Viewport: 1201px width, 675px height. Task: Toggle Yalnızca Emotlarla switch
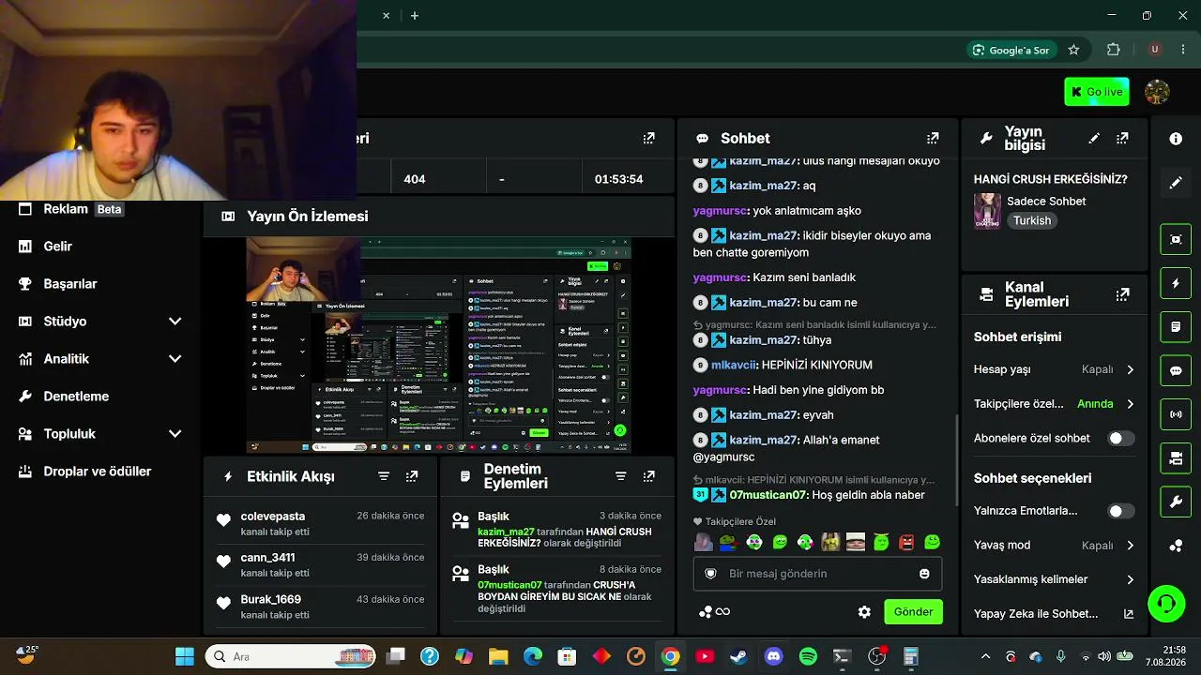pyautogui.click(x=1120, y=511)
